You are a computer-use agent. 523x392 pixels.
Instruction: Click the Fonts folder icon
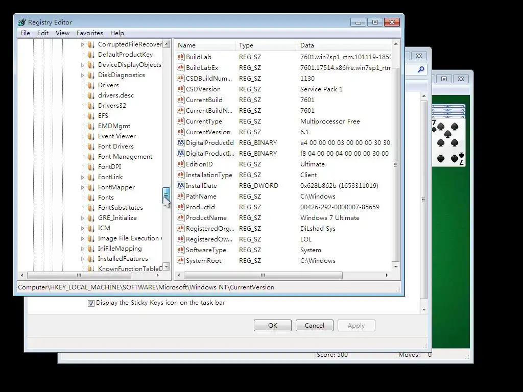click(91, 198)
